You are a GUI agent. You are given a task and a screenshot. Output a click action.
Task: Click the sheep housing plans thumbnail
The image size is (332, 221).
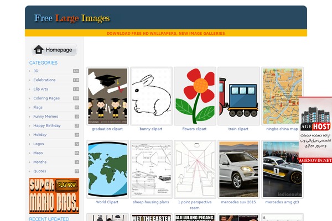(x=151, y=169)
